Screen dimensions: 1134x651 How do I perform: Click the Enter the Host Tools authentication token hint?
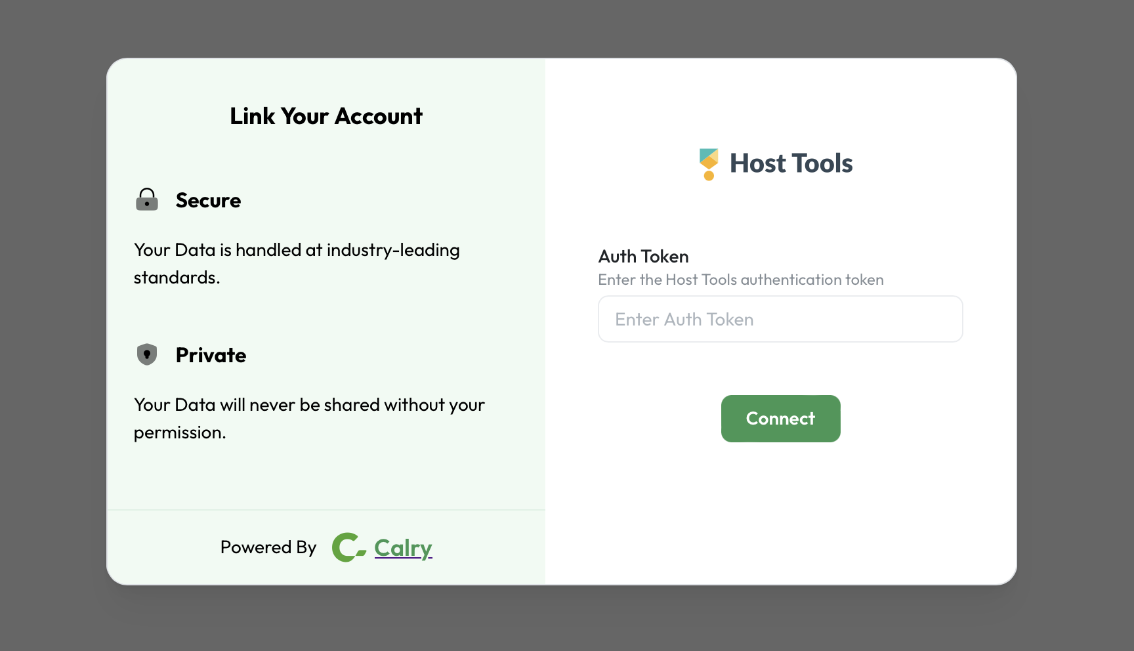tap(740, 279)
